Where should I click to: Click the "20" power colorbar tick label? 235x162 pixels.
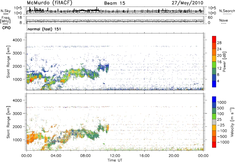[219, 56]
